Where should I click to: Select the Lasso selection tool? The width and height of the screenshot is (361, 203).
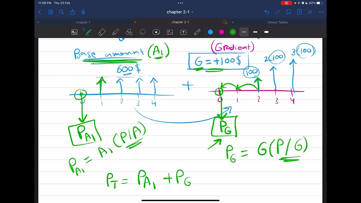143,32
